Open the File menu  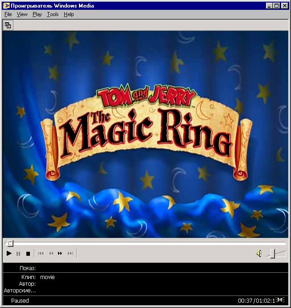[x=8, y=14]
